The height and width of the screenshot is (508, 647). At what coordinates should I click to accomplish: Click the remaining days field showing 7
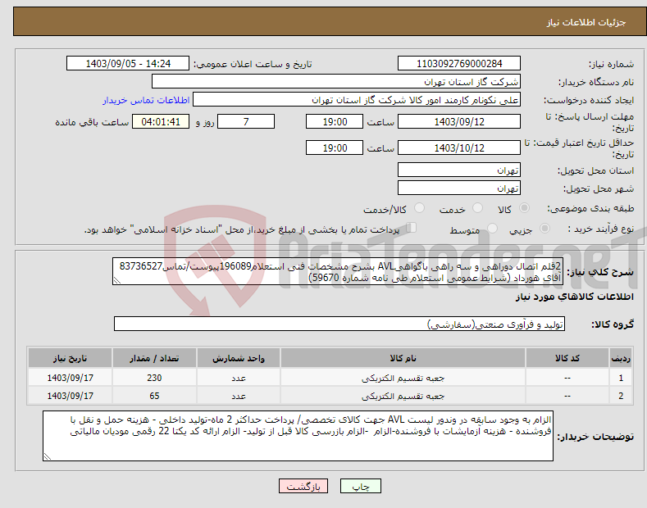coord(246,121)
